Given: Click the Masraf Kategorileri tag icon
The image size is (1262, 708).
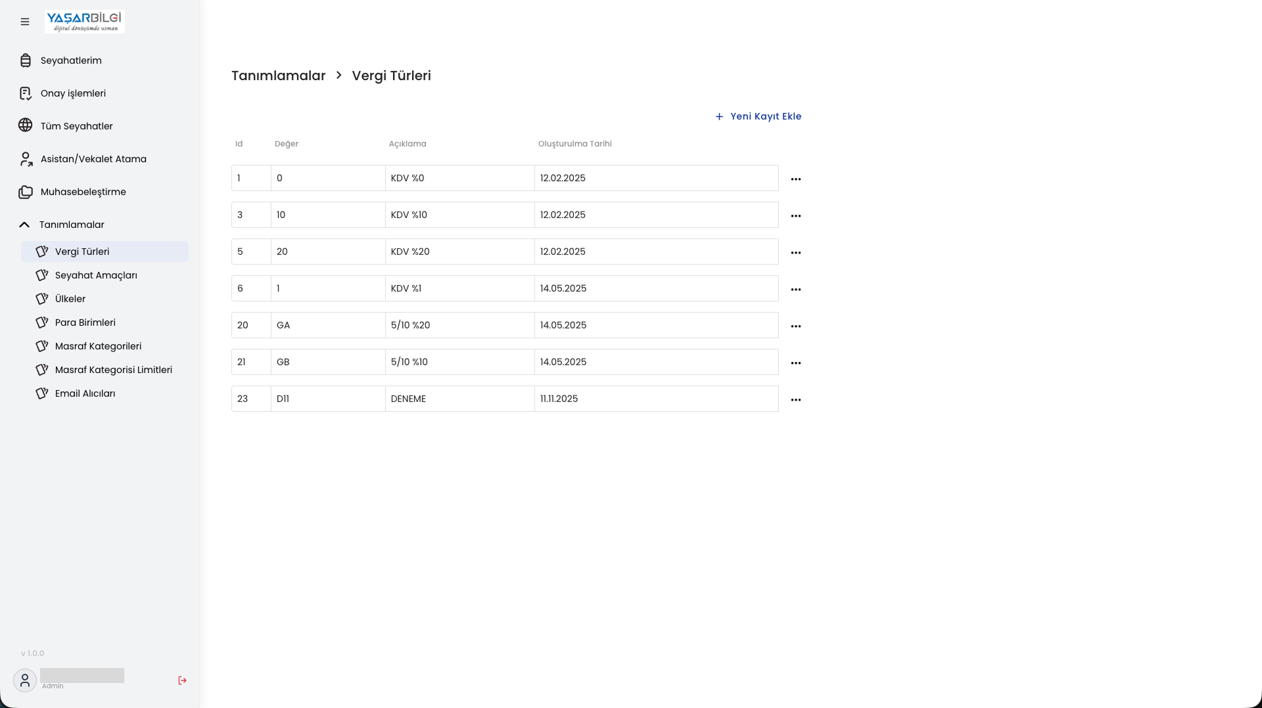Looking at the screenshot, I should click(42, 346).
